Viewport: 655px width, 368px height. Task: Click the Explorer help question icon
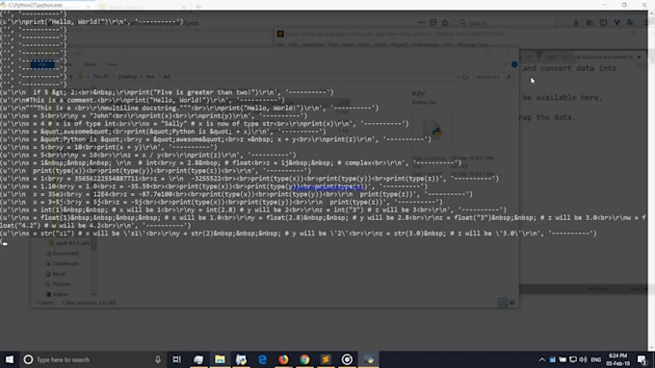tap(514, 64)
